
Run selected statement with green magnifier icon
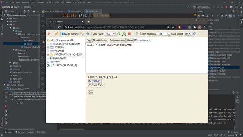click(124, 34)
